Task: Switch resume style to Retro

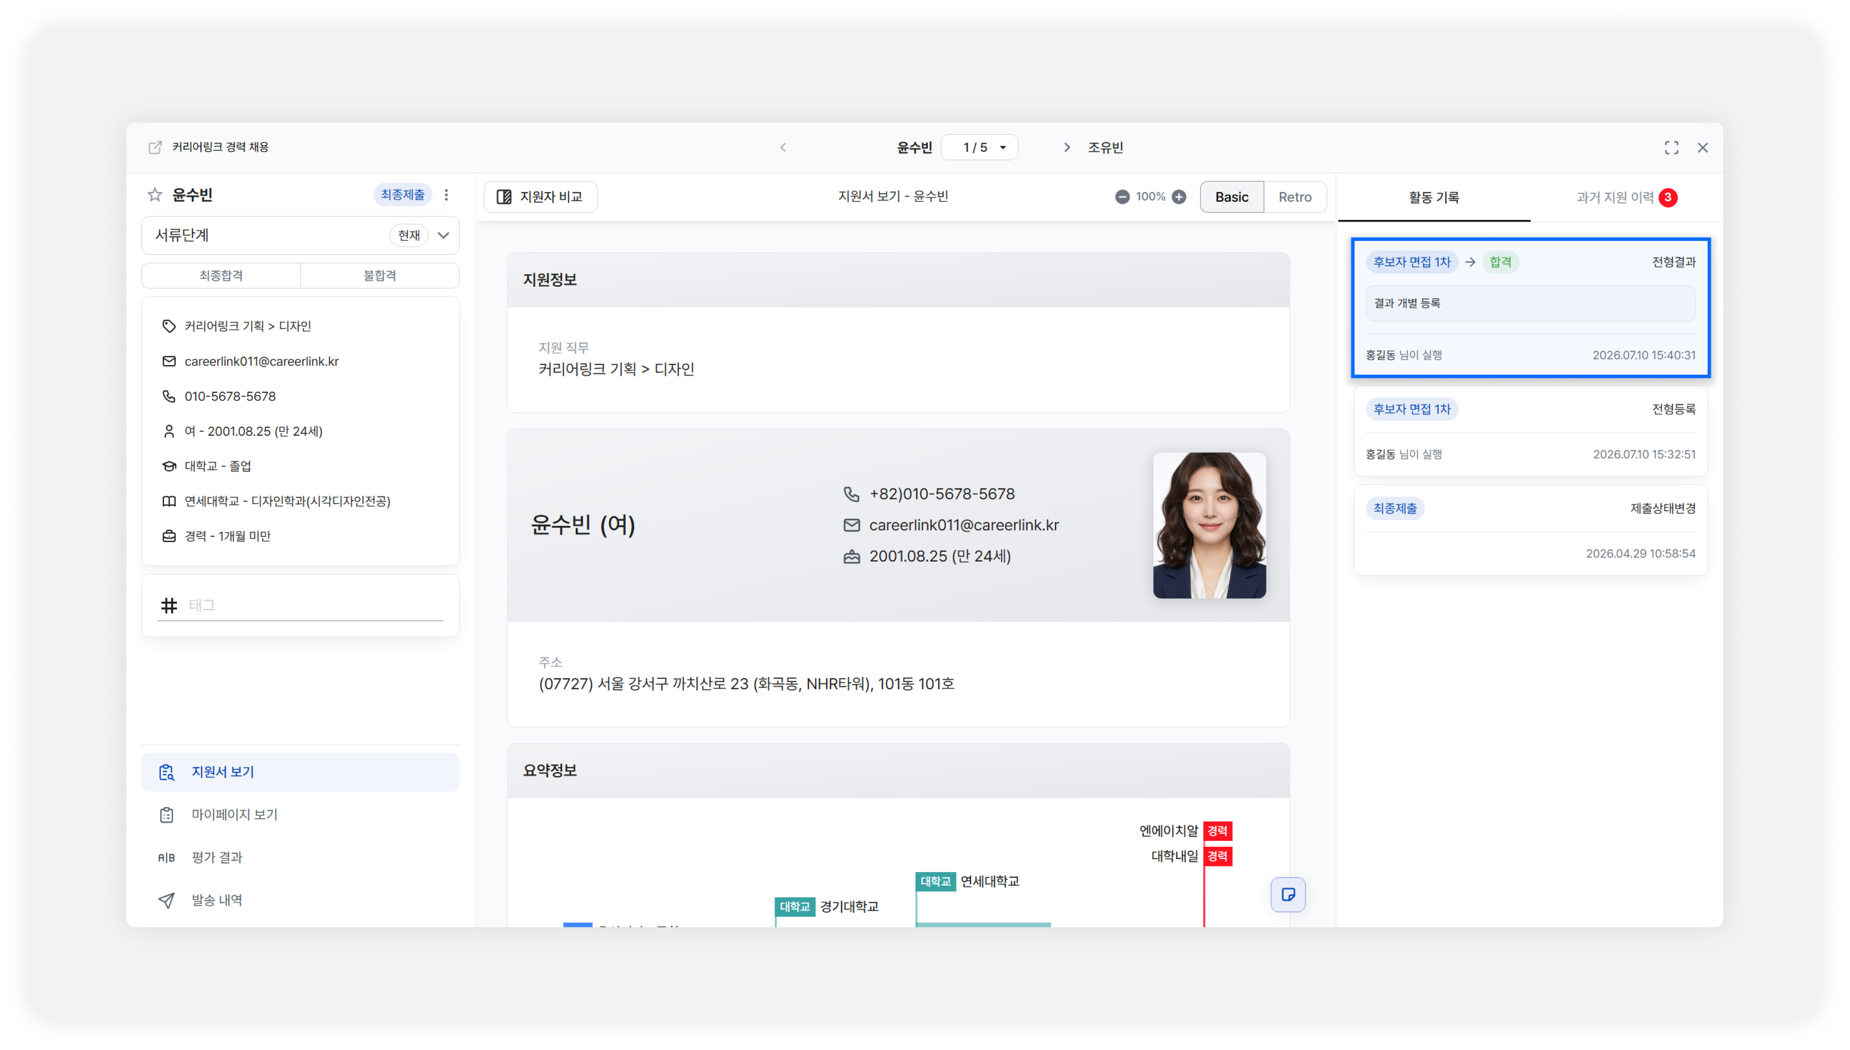Action: 1295,197
